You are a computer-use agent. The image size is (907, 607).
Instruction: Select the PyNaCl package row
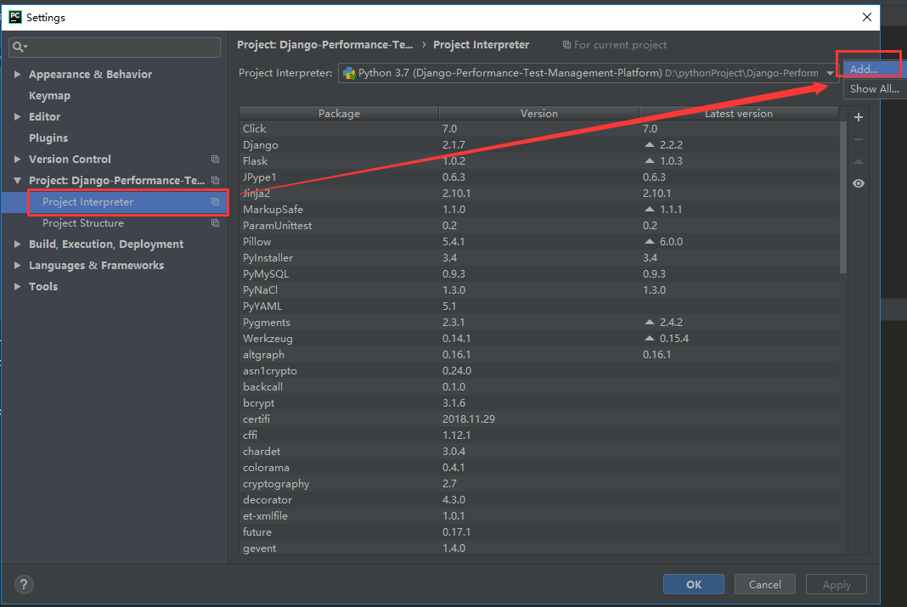pos(539,290)
